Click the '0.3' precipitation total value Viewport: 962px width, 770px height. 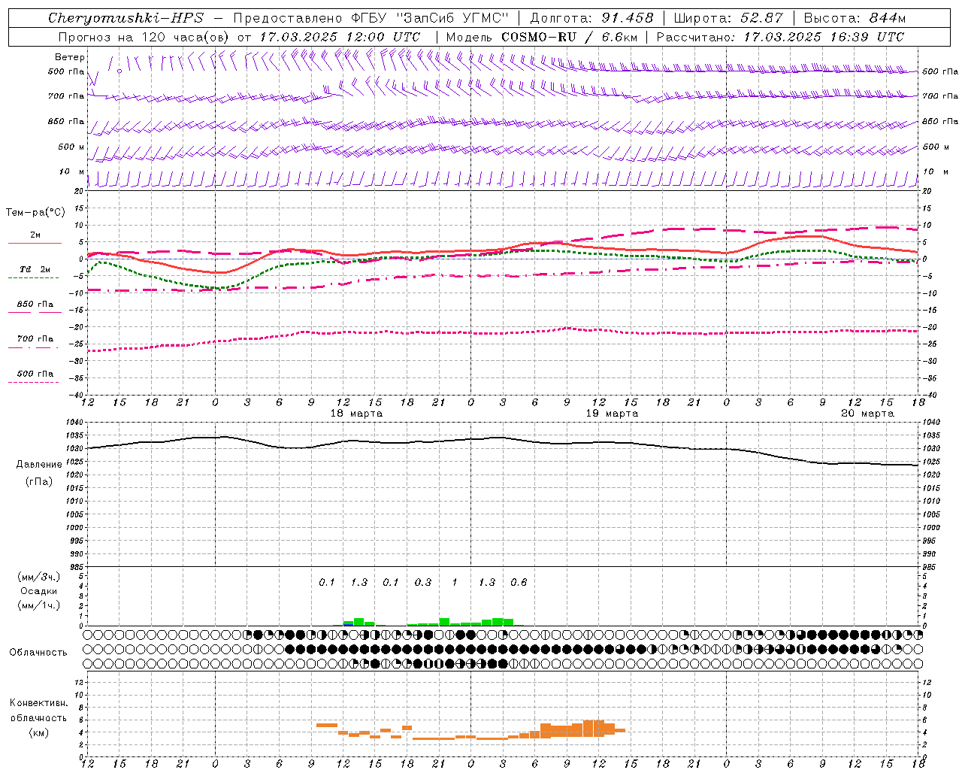[423, 582]
